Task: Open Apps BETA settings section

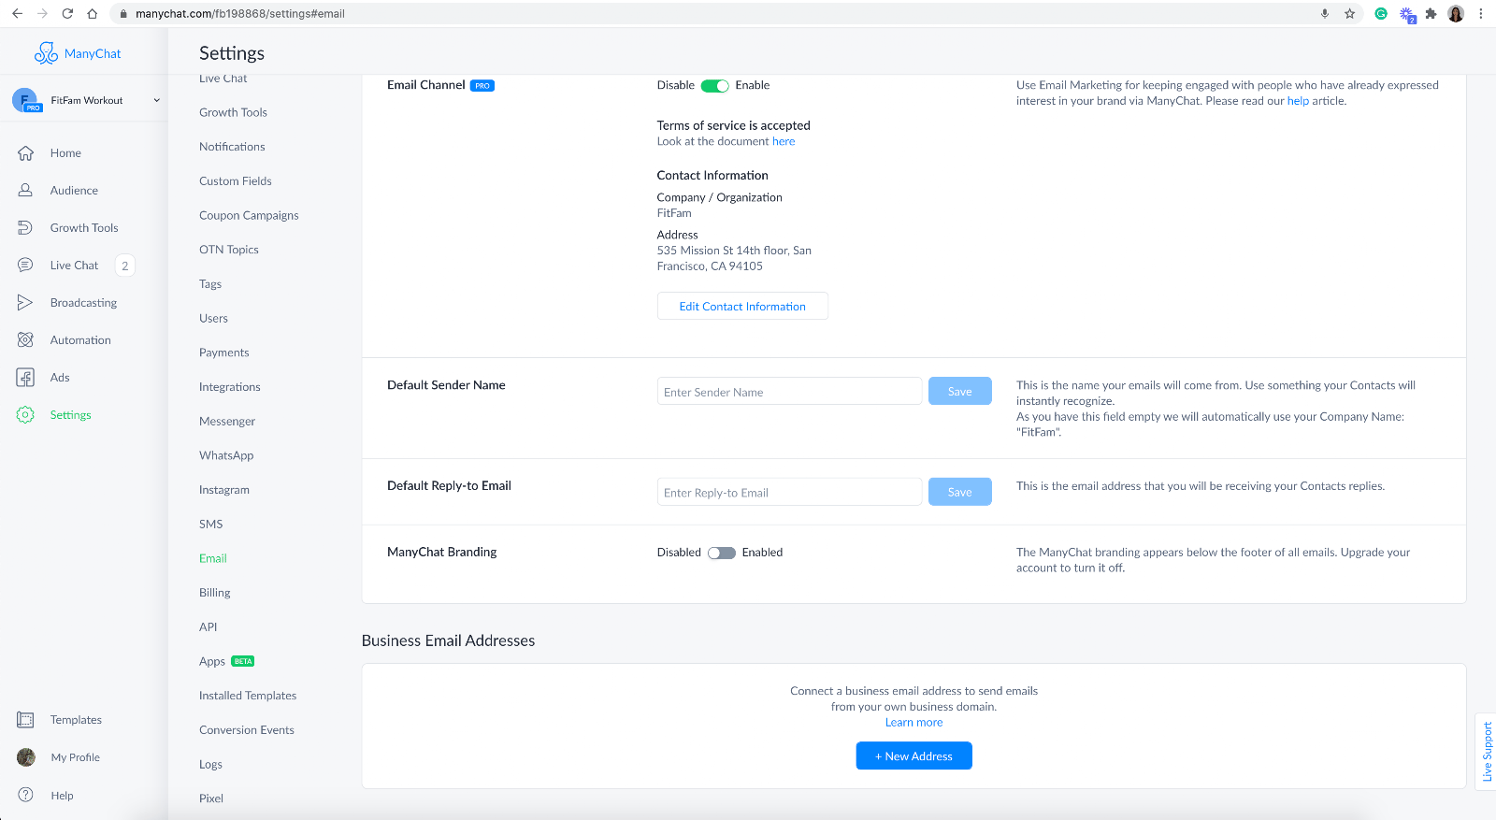Action: click(x=226, y=661)
